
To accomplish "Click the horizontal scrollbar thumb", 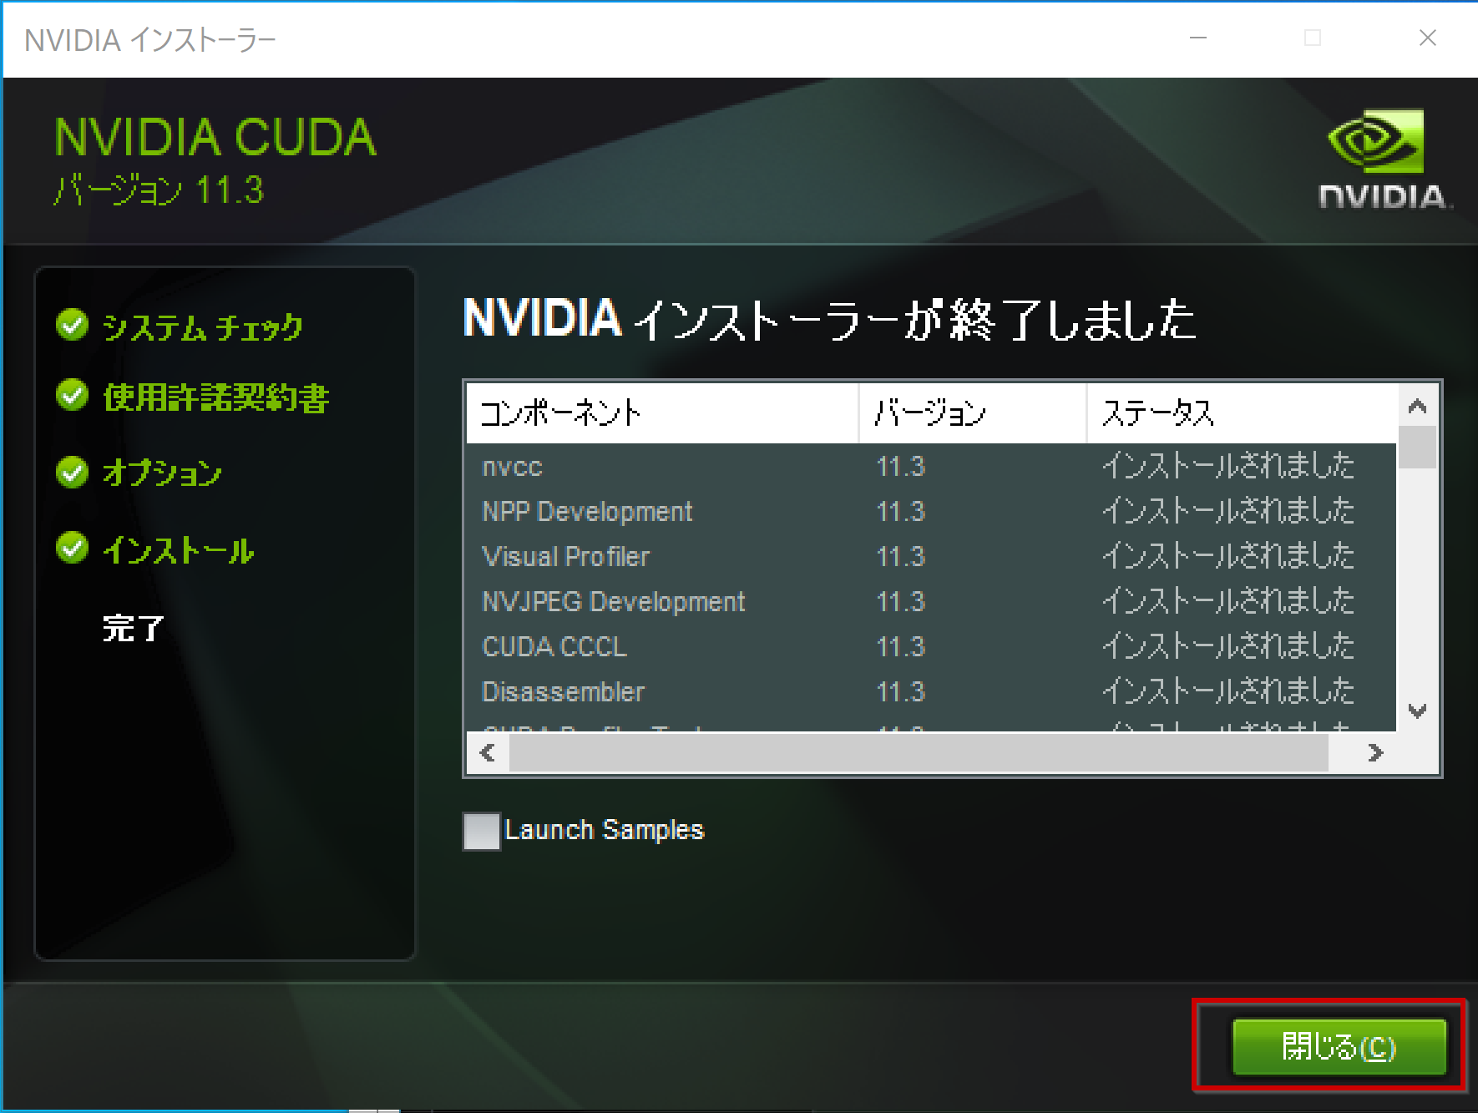I will click(x=919, y=753).
